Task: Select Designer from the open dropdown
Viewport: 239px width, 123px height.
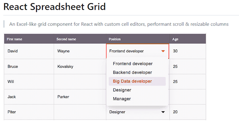Action: [122, 90]
